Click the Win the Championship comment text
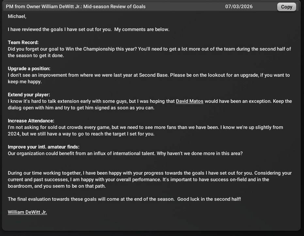 point(149,49)
